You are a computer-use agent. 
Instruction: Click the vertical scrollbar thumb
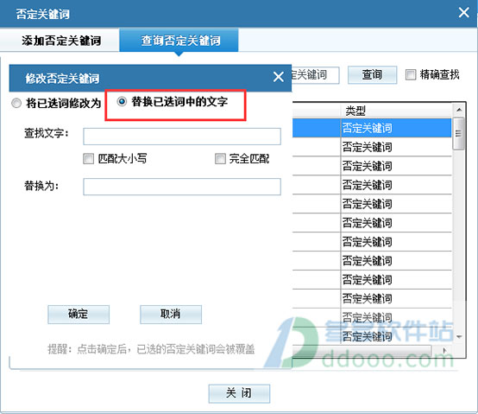458,133
